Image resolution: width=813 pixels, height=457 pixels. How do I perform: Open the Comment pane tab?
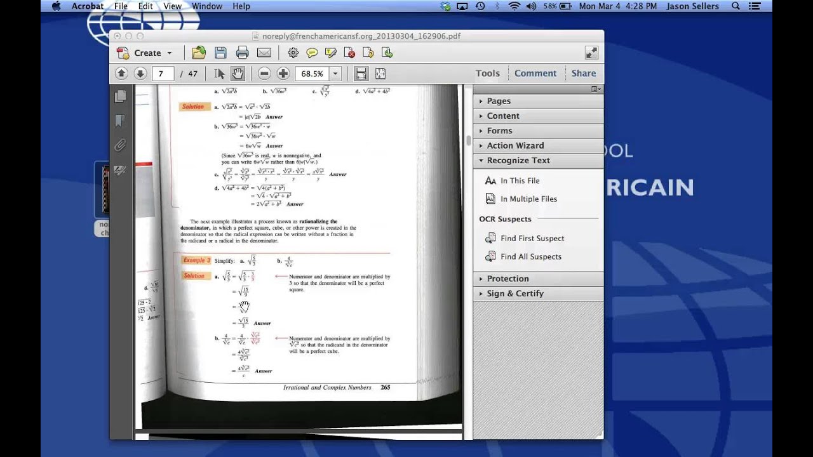[x=535, y=73]
